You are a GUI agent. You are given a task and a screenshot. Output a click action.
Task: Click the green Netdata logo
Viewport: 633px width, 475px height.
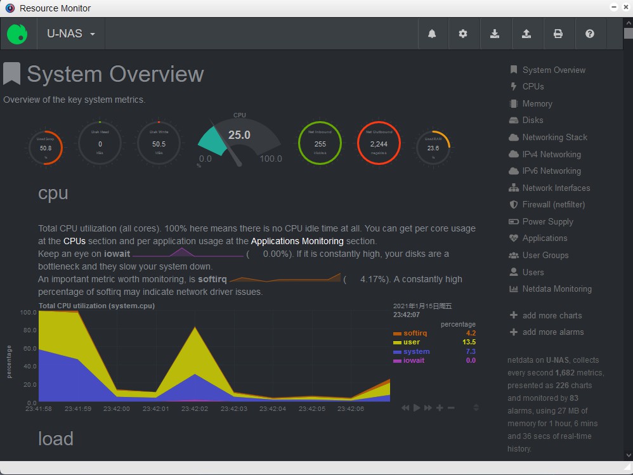(17, 34)
